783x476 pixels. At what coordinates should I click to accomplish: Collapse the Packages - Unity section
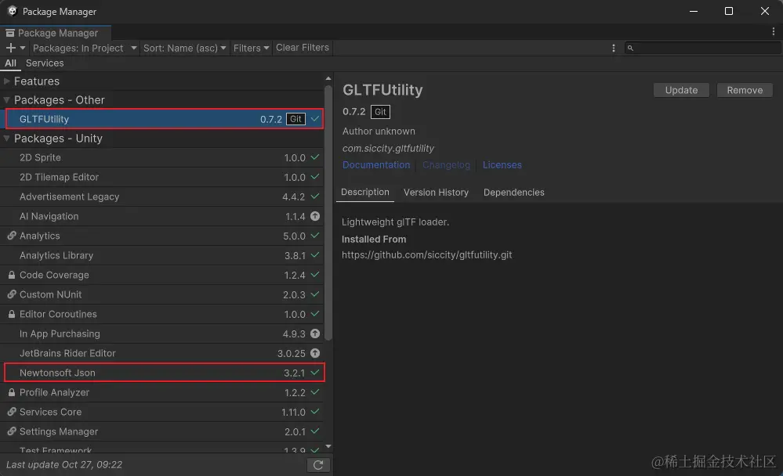[7, 139]
